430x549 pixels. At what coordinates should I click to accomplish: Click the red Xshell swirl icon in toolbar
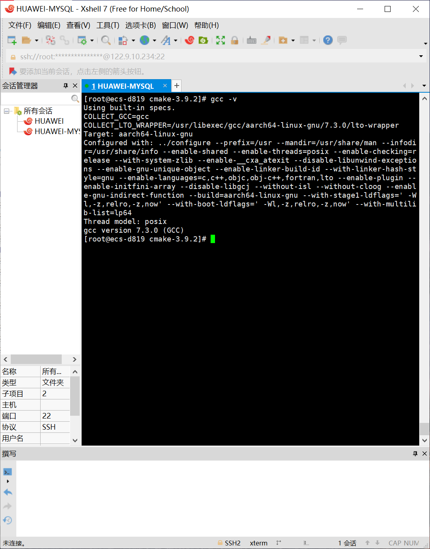pos(190,40)
